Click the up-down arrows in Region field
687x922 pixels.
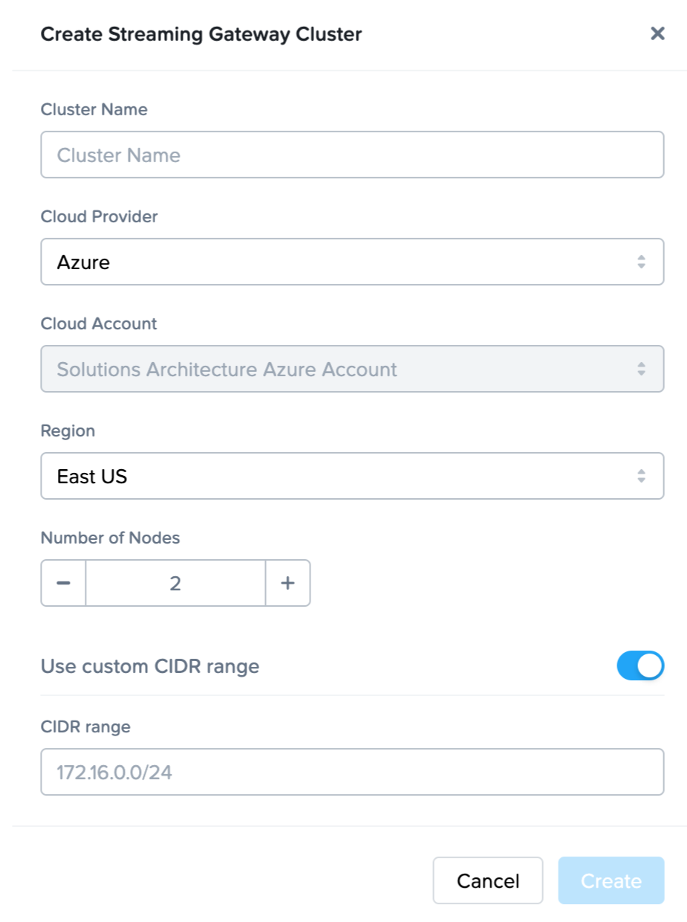tap(641, 476)
